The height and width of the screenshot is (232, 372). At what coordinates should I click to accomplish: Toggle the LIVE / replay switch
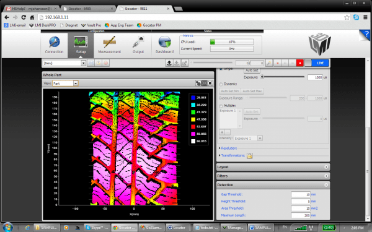click(317, 63)
